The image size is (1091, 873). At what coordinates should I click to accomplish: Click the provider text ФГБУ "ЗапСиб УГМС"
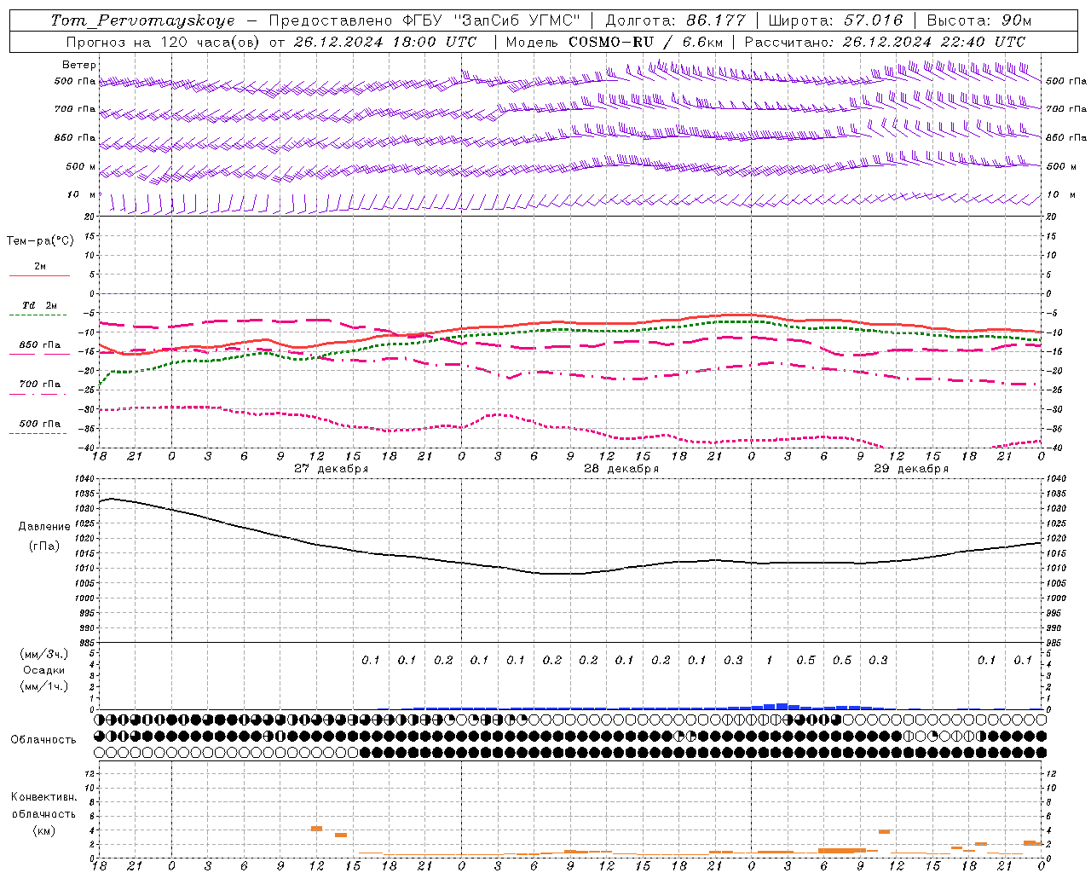coord(490,20)
